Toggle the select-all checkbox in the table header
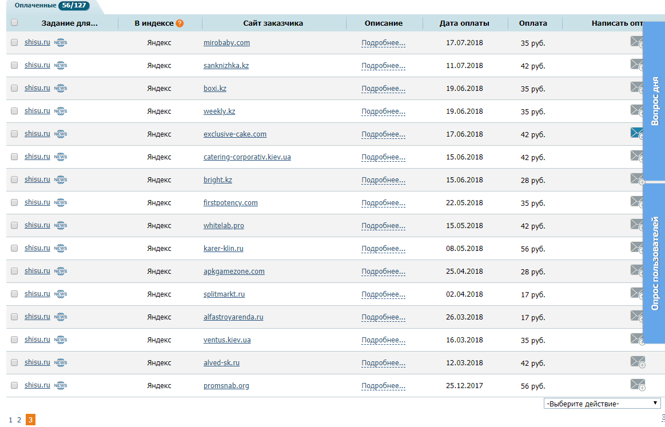Viewport: 665px width, 427px height. (x=14, y=23)
